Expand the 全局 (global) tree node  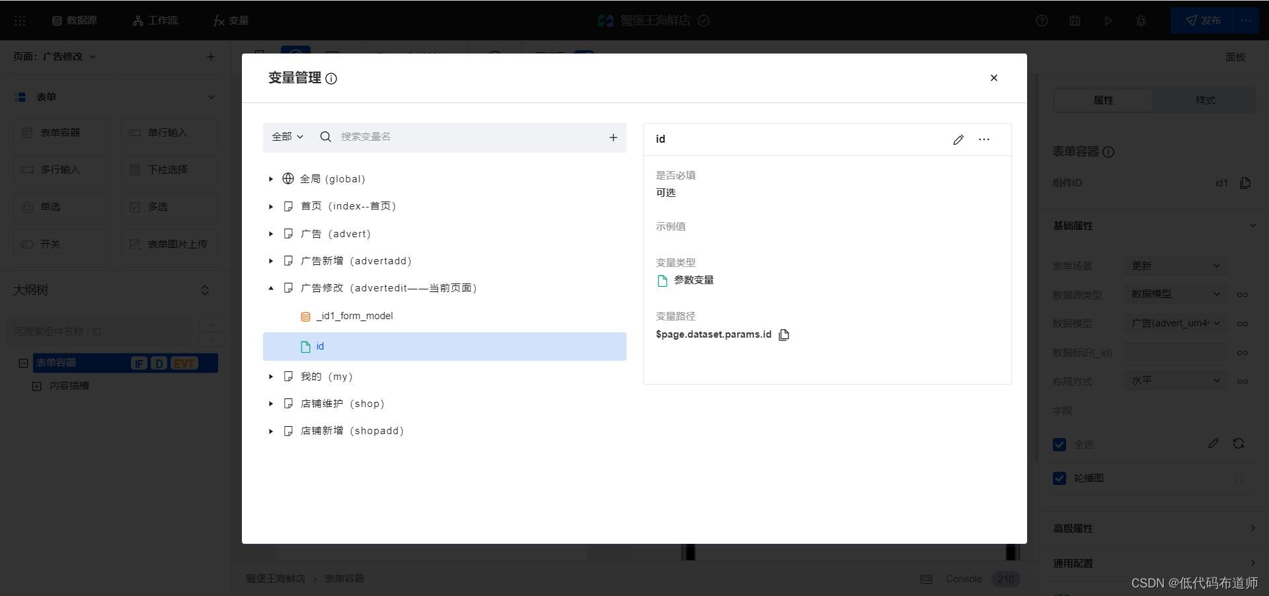click(271, 179)
